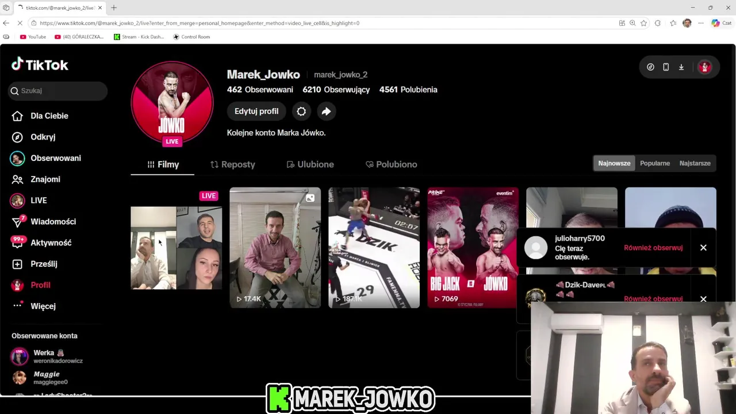This screenshot has height=414, width=736.
Task: Open the Dla Ciebie home feed
Action: 40,116
